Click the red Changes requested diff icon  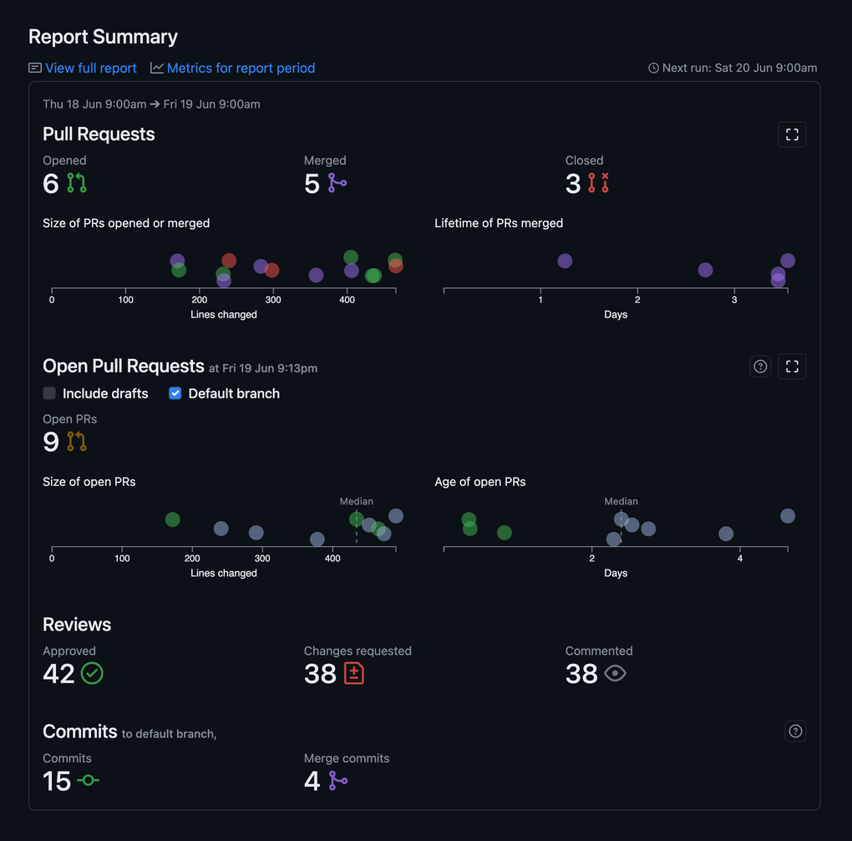pyautogui.click(x=353, y=673)
